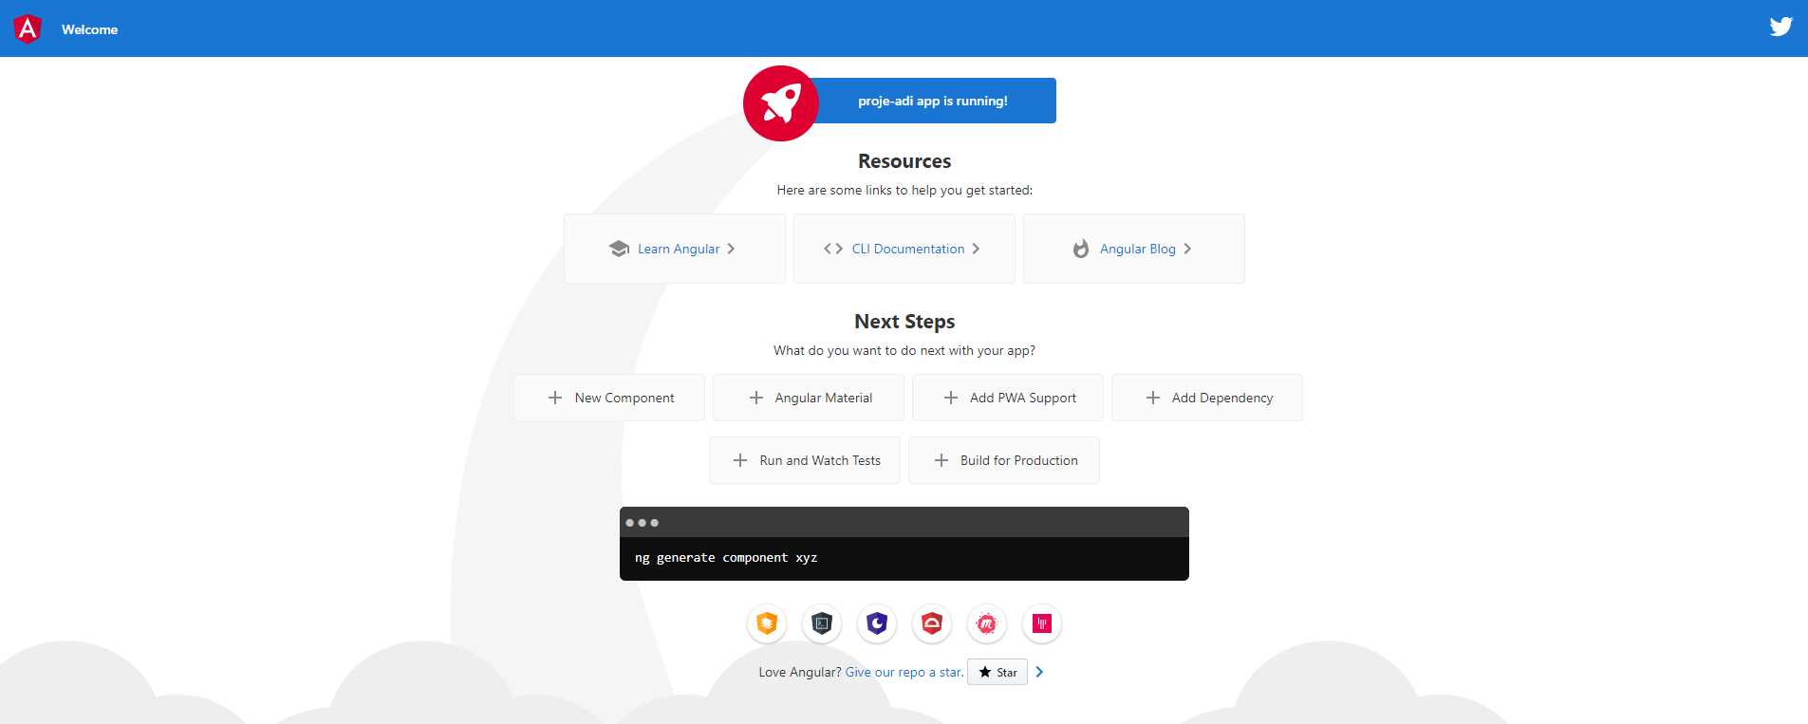
Task: Click the 'proje-adi app is running!' banner
Action: (x=933, y=101)
